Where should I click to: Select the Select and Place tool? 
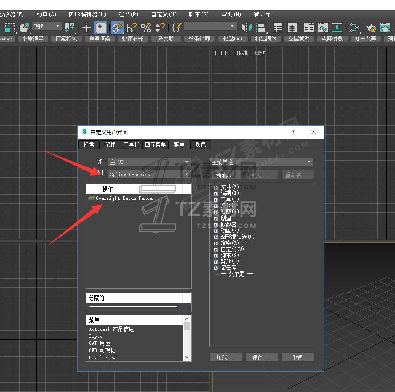pos(24,28)
